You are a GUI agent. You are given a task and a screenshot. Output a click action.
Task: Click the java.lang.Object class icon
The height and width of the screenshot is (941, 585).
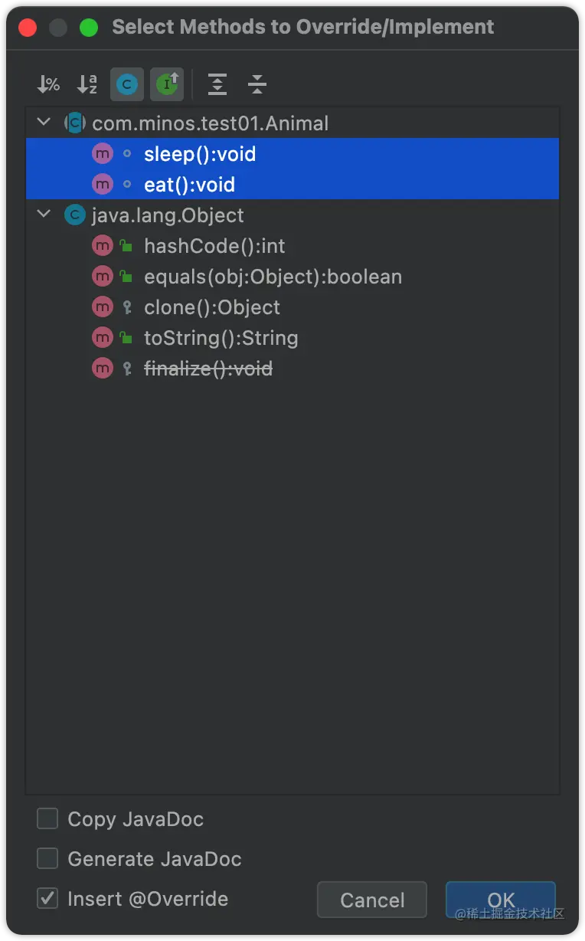74,215
